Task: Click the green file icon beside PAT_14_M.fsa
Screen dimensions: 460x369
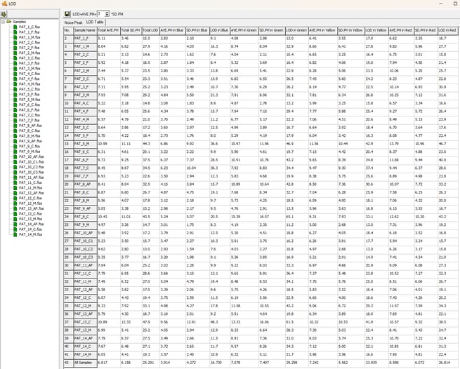Action: click(x=15, y=234)
